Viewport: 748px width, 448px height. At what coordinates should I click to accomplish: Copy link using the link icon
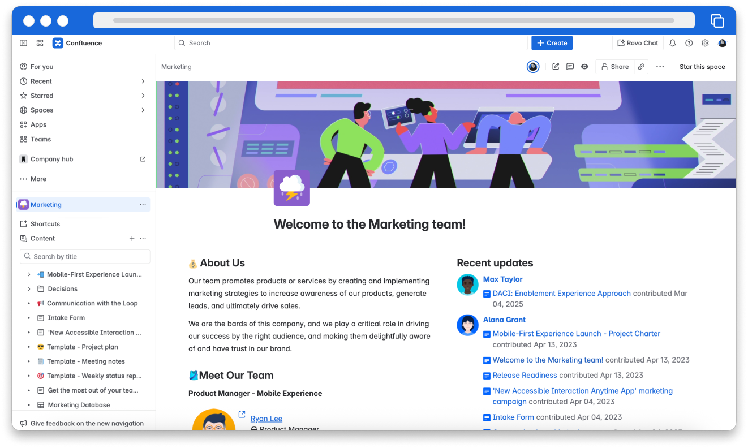coord(641,67)
